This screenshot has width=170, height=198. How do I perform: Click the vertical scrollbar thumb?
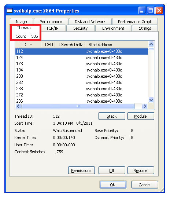click(151, 49)
